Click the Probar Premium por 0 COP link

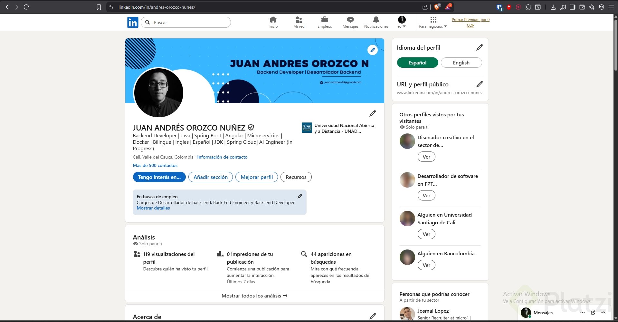tap(471, 23)
